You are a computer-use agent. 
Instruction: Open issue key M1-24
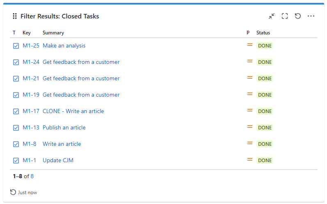click(31, 62)
